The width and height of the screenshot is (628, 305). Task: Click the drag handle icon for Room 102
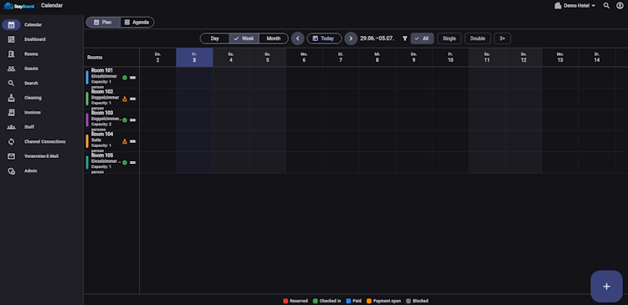tap(132, 99)
